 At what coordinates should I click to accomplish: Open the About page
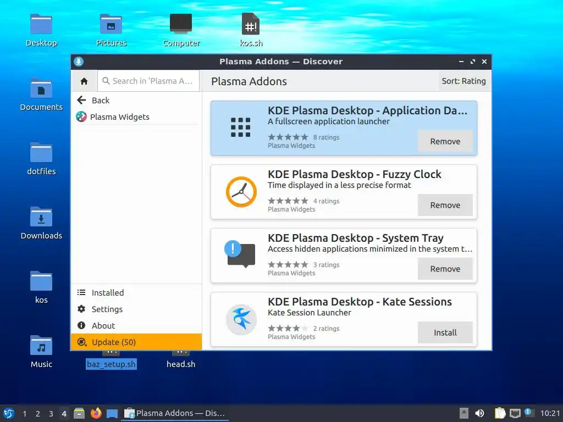click(136, 326)
